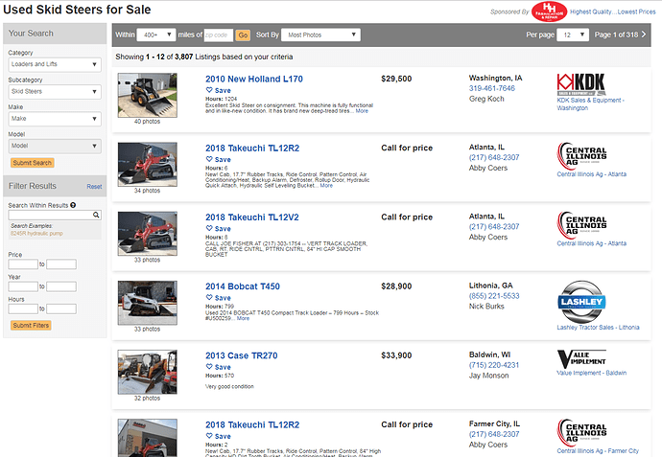Click the 8245R hydraulic pump search example
This screenshot has width=662, height=457.
pyautogui.click(x=36, y=233)
